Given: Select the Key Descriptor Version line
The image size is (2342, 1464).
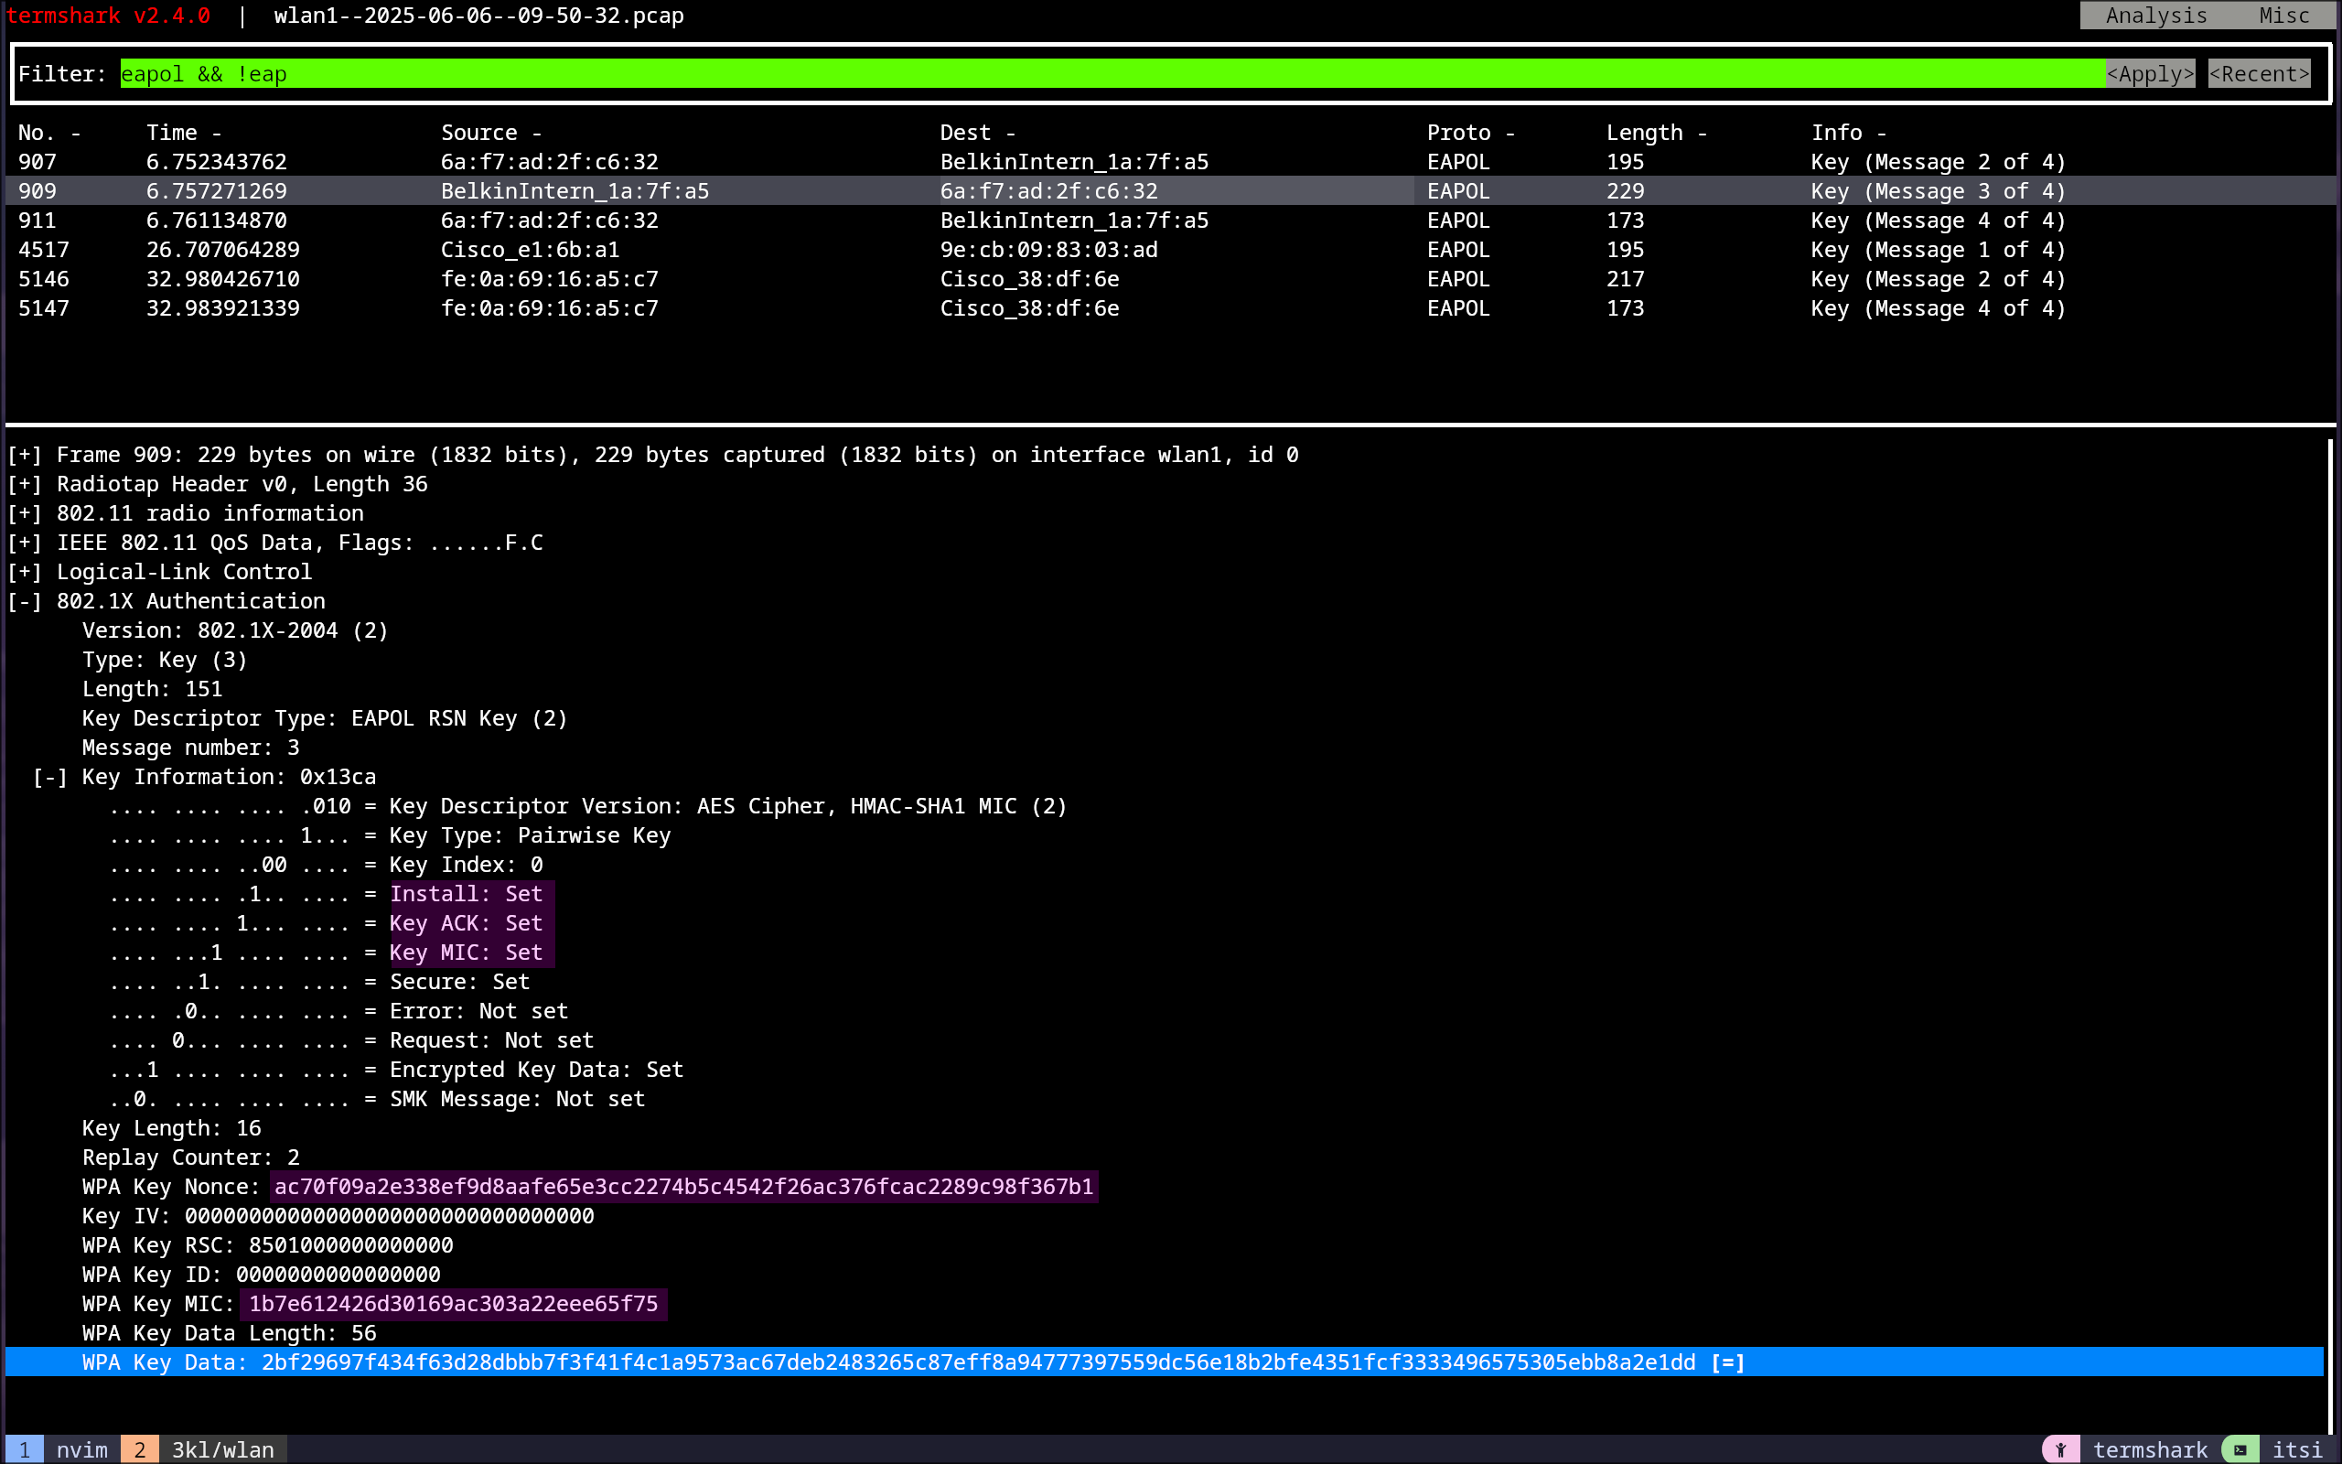Looking at the screenshot, I should coord(587,806).
